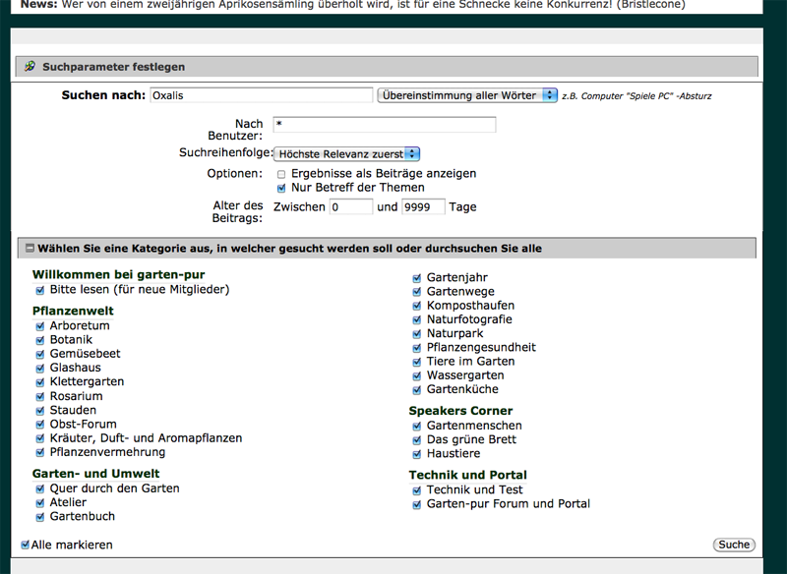Click the minimum age field containing 0
This screenshot has height=574, width=787.
point(351,207)
